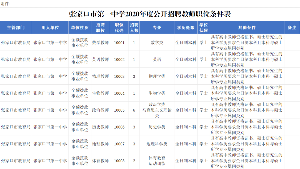300x169 pixels.
Task: Click recruit count 2 in 体育教师 row
Action: (x=134, y=161)
